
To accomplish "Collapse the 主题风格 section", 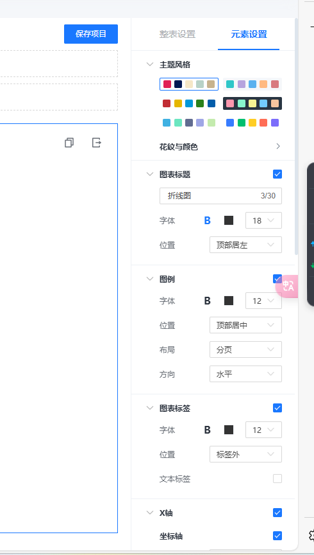I will click(x=150, y=64).
